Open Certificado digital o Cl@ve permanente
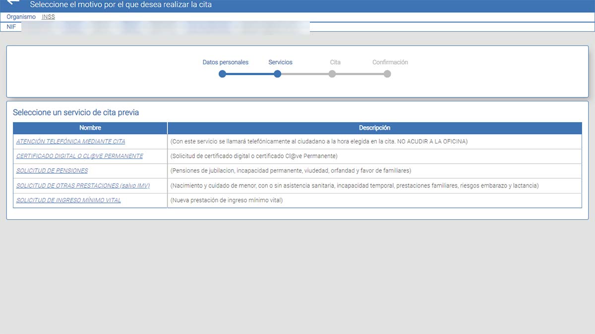 point(79,156)
